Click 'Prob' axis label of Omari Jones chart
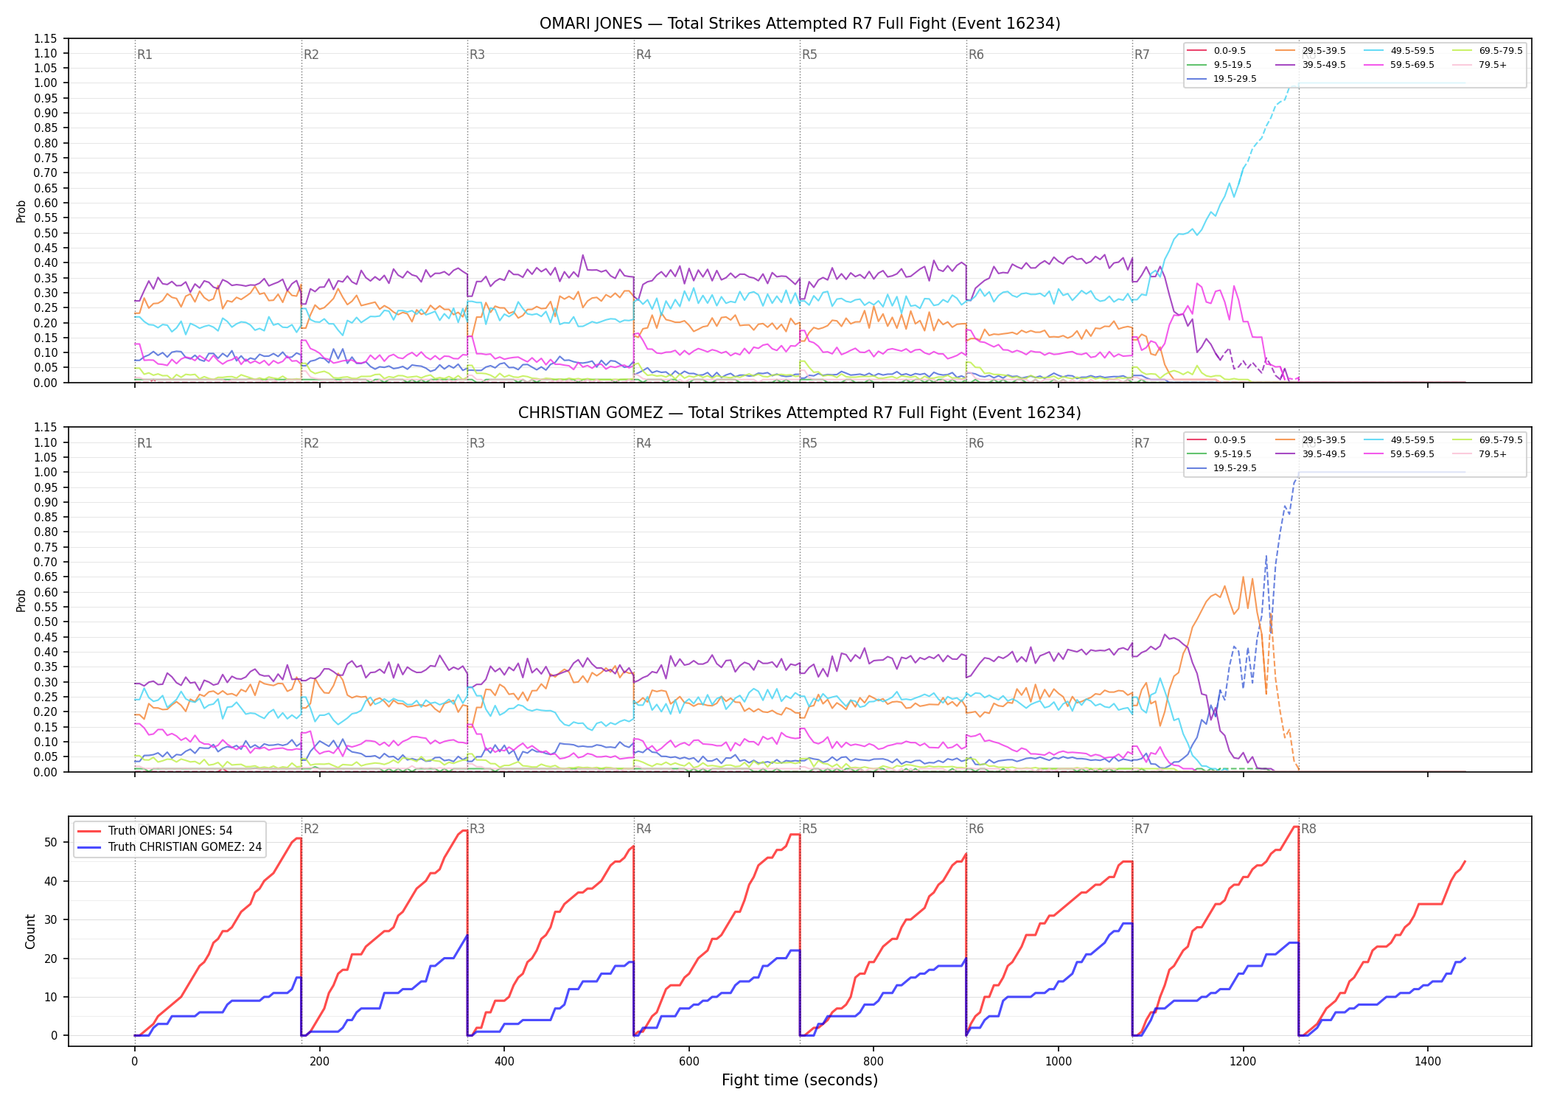The image size is (1548, 1106). pos(21,212)
